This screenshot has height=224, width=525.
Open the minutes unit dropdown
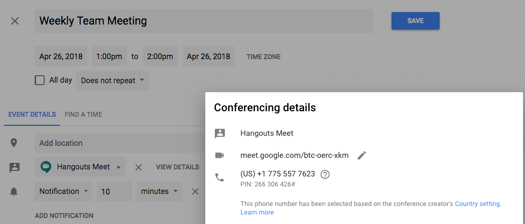pos(159,191)
